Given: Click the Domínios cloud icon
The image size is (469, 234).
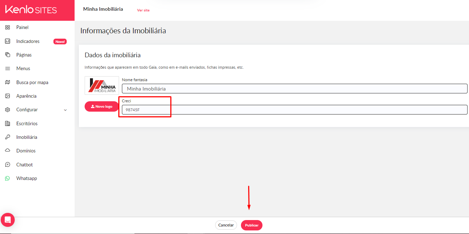Looking at the screenshot, I should coord(8,151).
